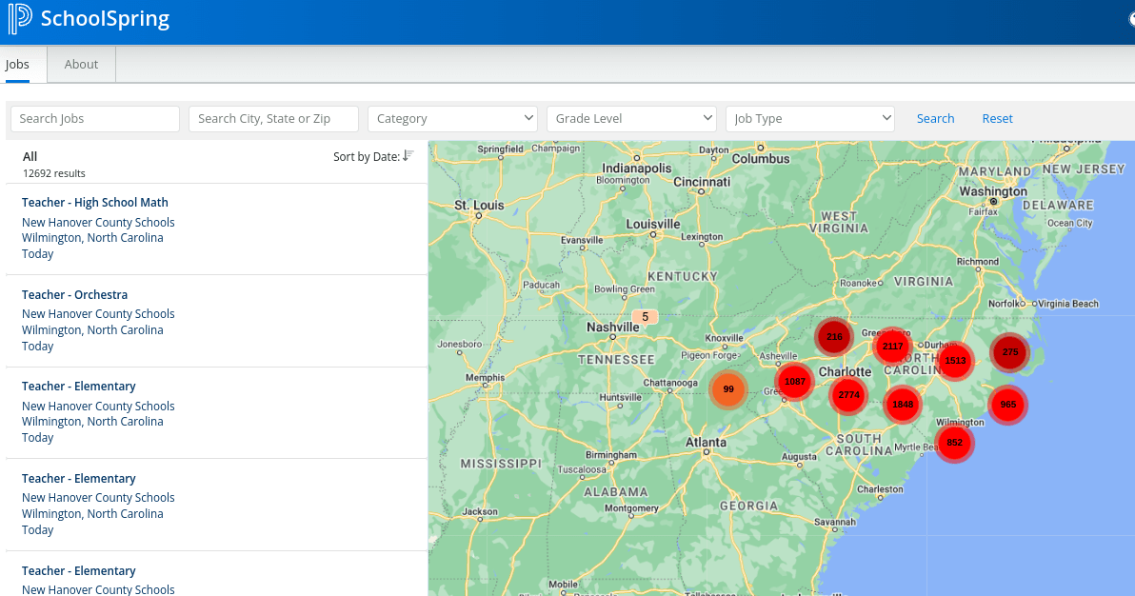Open the 2117 jobs map cluster
This screenshot has width=1135, height=596.
(892, 347)
